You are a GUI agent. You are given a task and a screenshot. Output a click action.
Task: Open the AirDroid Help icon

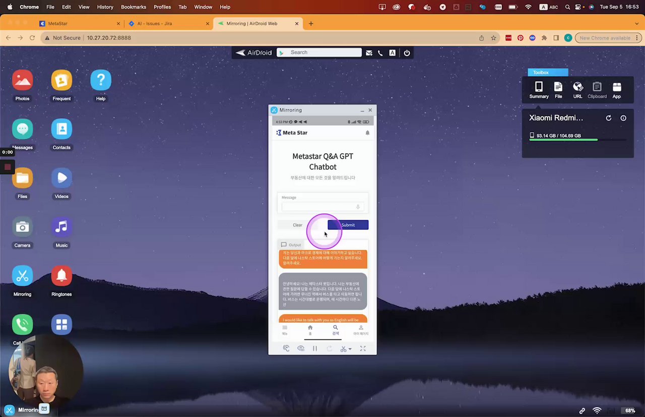click(101, 80)
